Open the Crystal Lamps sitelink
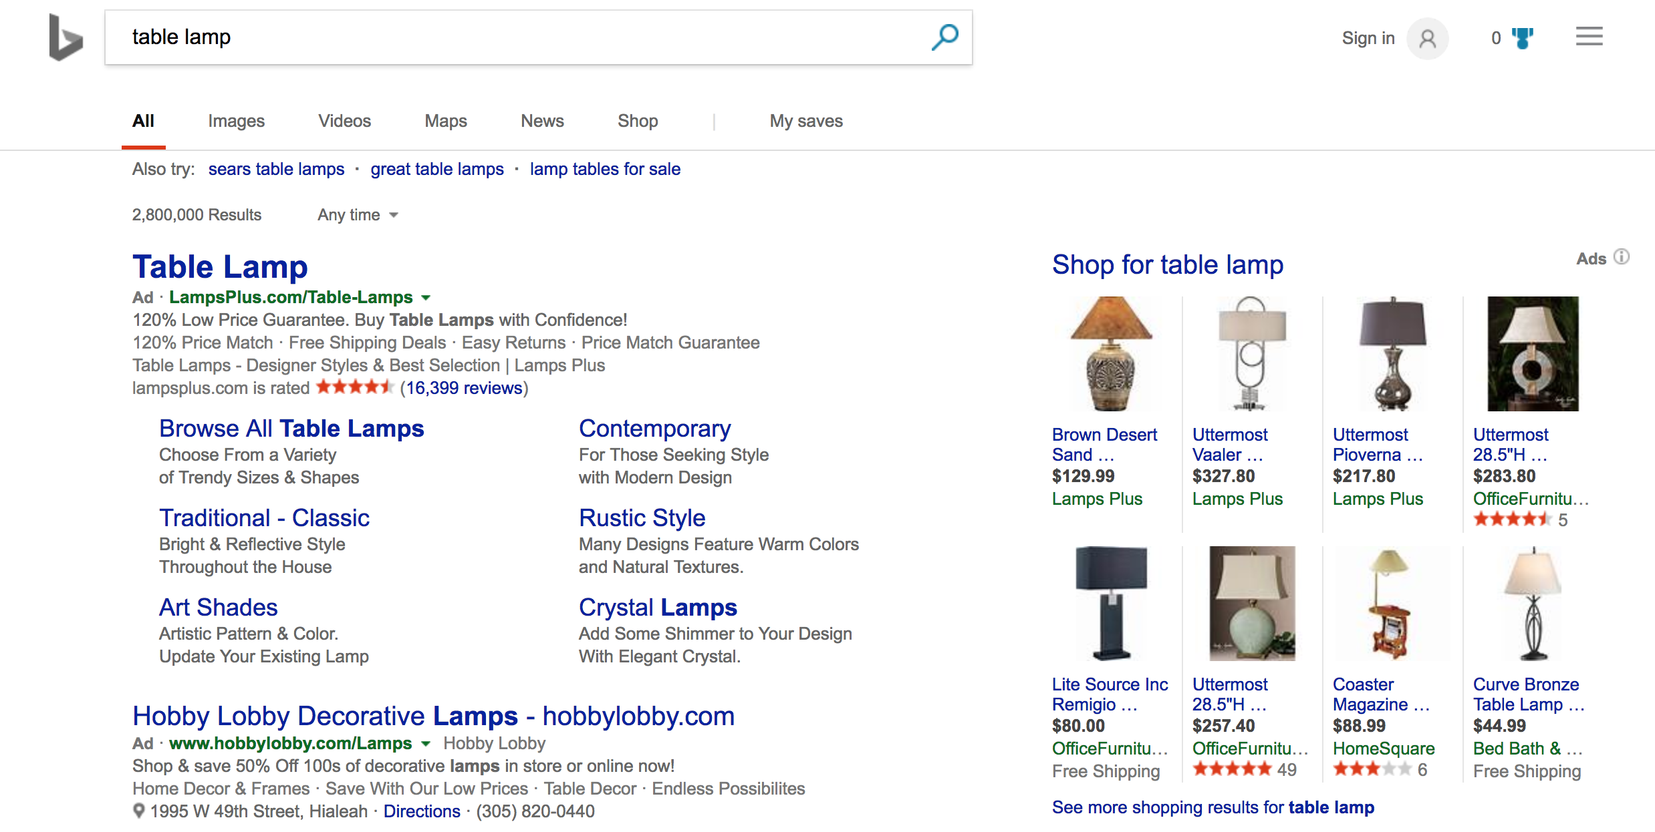This screenshot has width=1655, height=832. point(657,607)
